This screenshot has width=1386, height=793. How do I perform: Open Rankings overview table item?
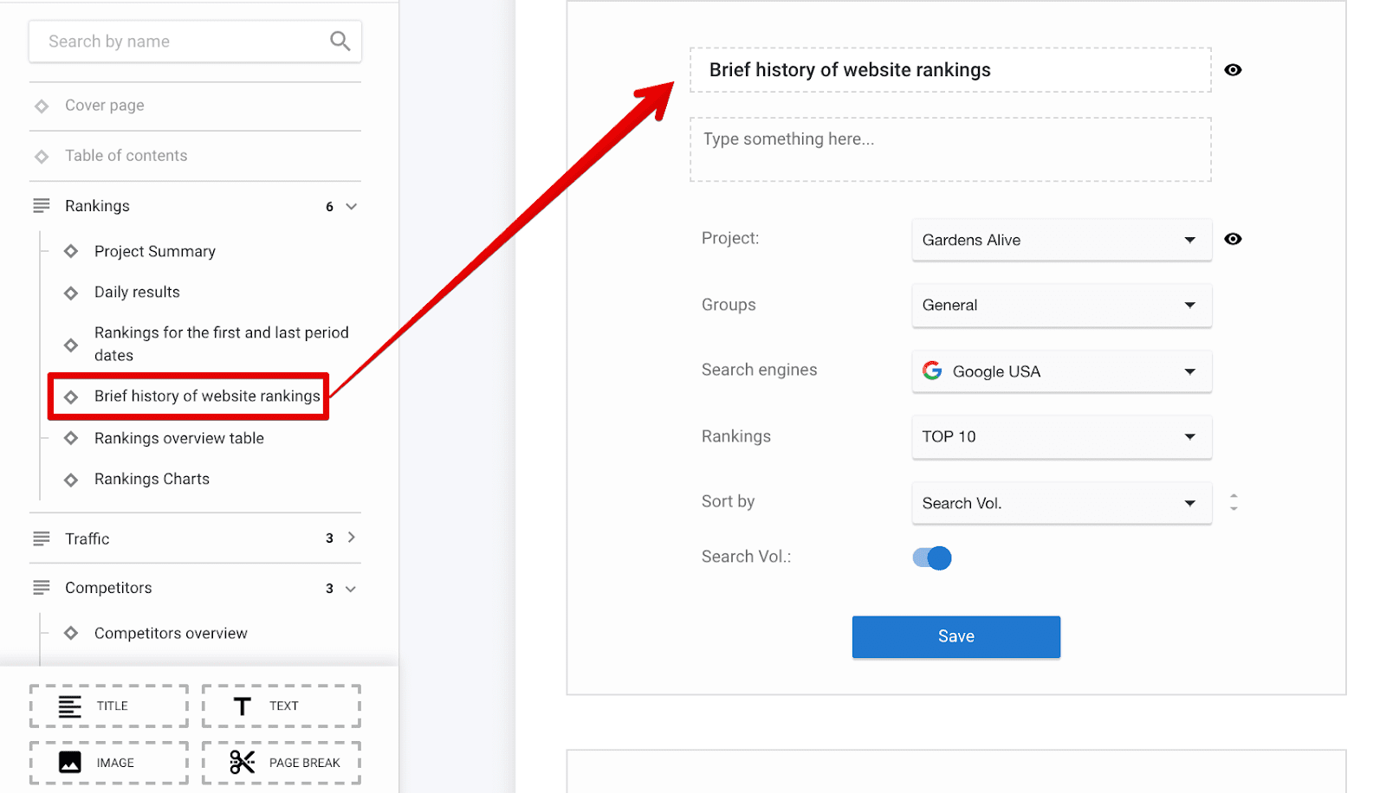(179, 438)
